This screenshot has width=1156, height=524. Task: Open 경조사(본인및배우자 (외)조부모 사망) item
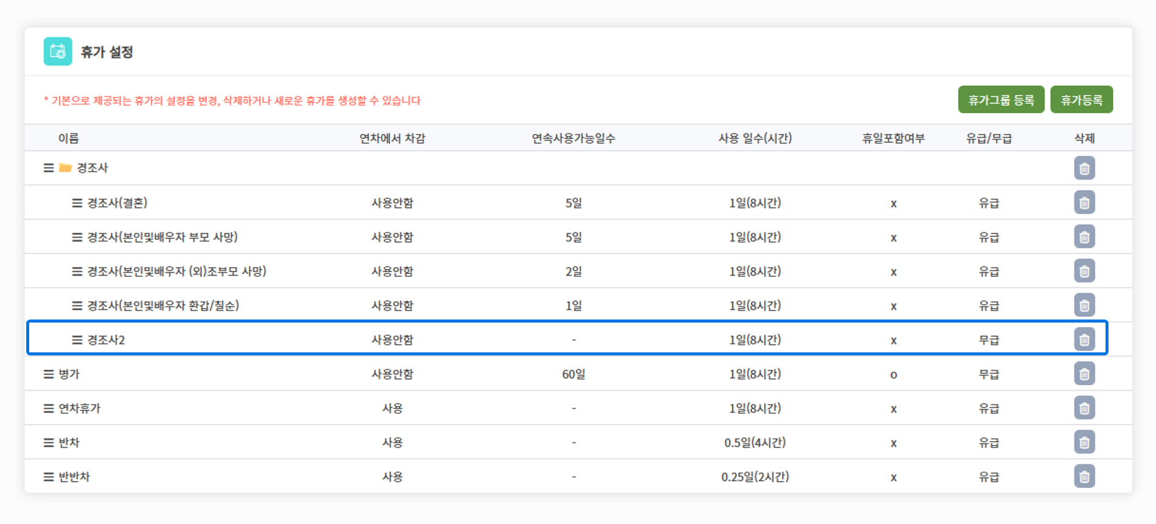[x=177, y=271]
